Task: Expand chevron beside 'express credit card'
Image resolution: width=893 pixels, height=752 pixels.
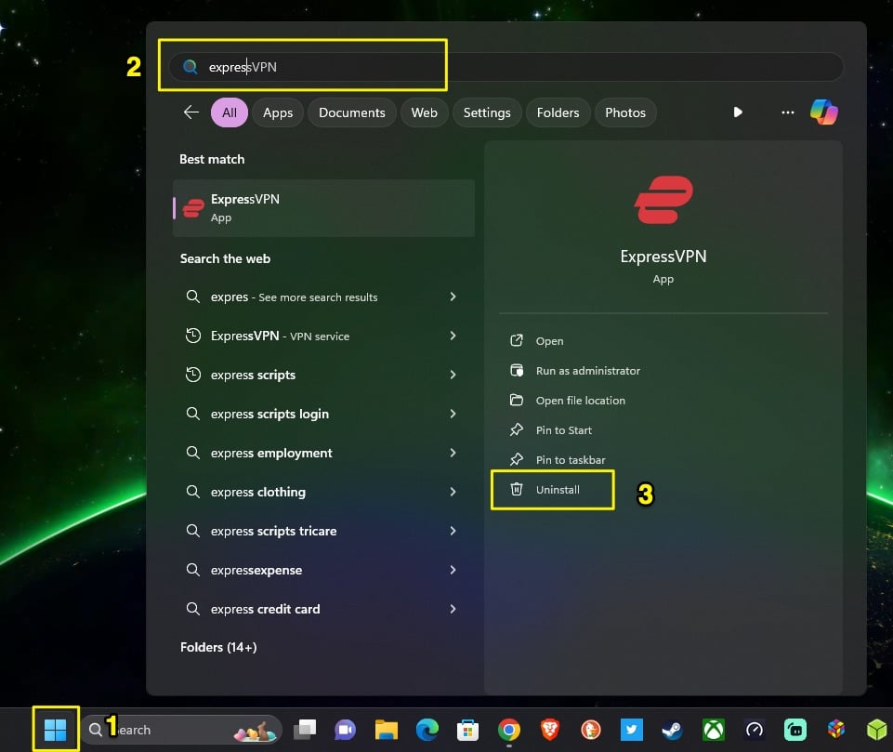Action: [453, 609]
